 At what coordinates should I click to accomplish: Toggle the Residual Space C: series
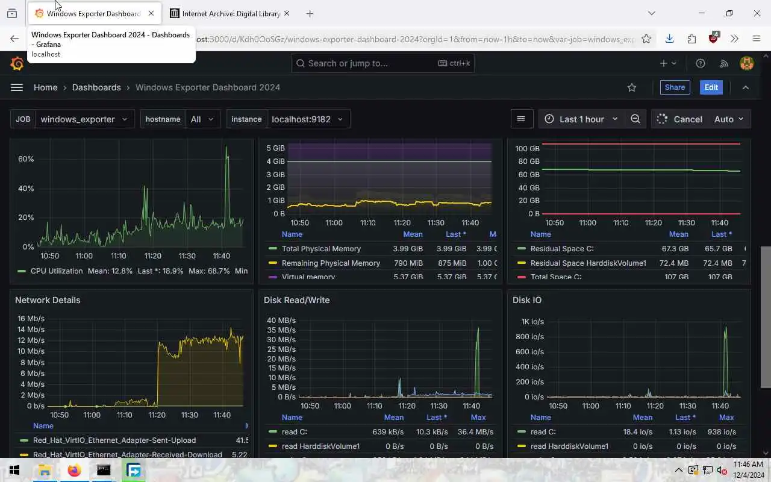(x=562, y=249)
